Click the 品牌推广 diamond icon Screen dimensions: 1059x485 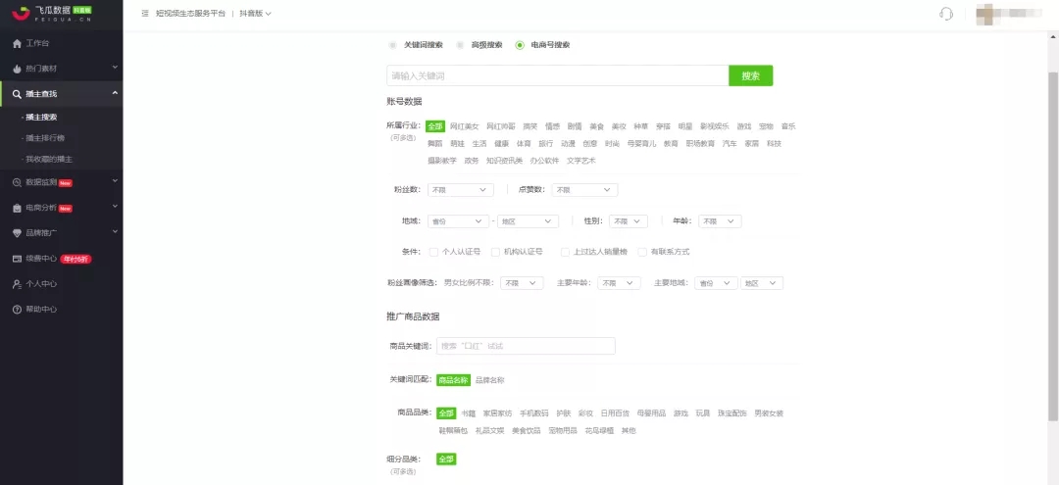tap(17, 233)
